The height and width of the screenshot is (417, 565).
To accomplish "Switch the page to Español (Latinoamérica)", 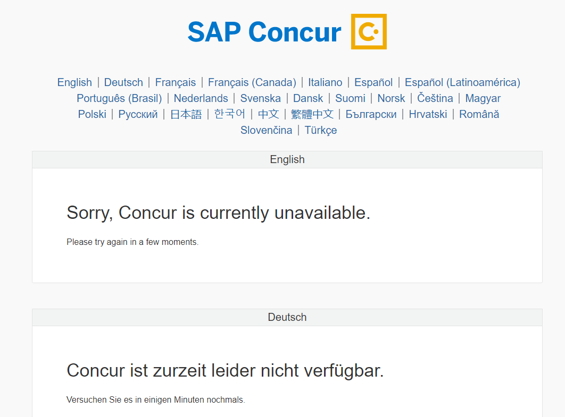I will pos(462,82).
